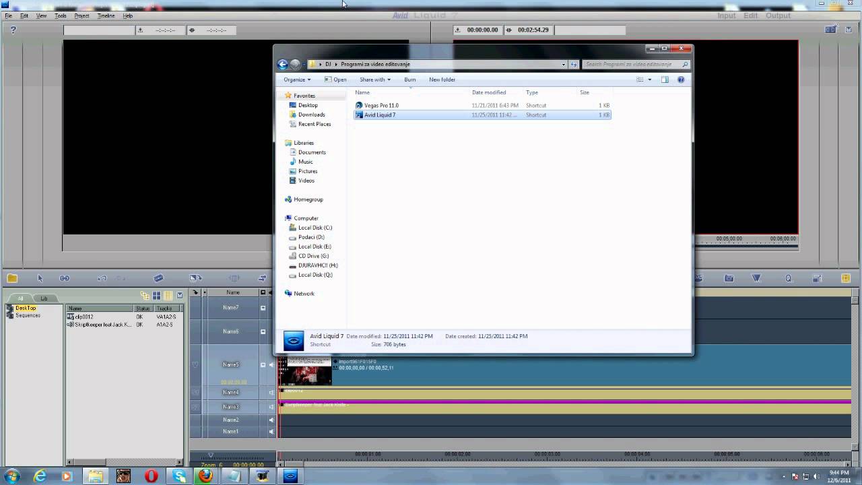Click New folder in Explorer toolbar
The image size is (862, 485).
tap(442, 79)
